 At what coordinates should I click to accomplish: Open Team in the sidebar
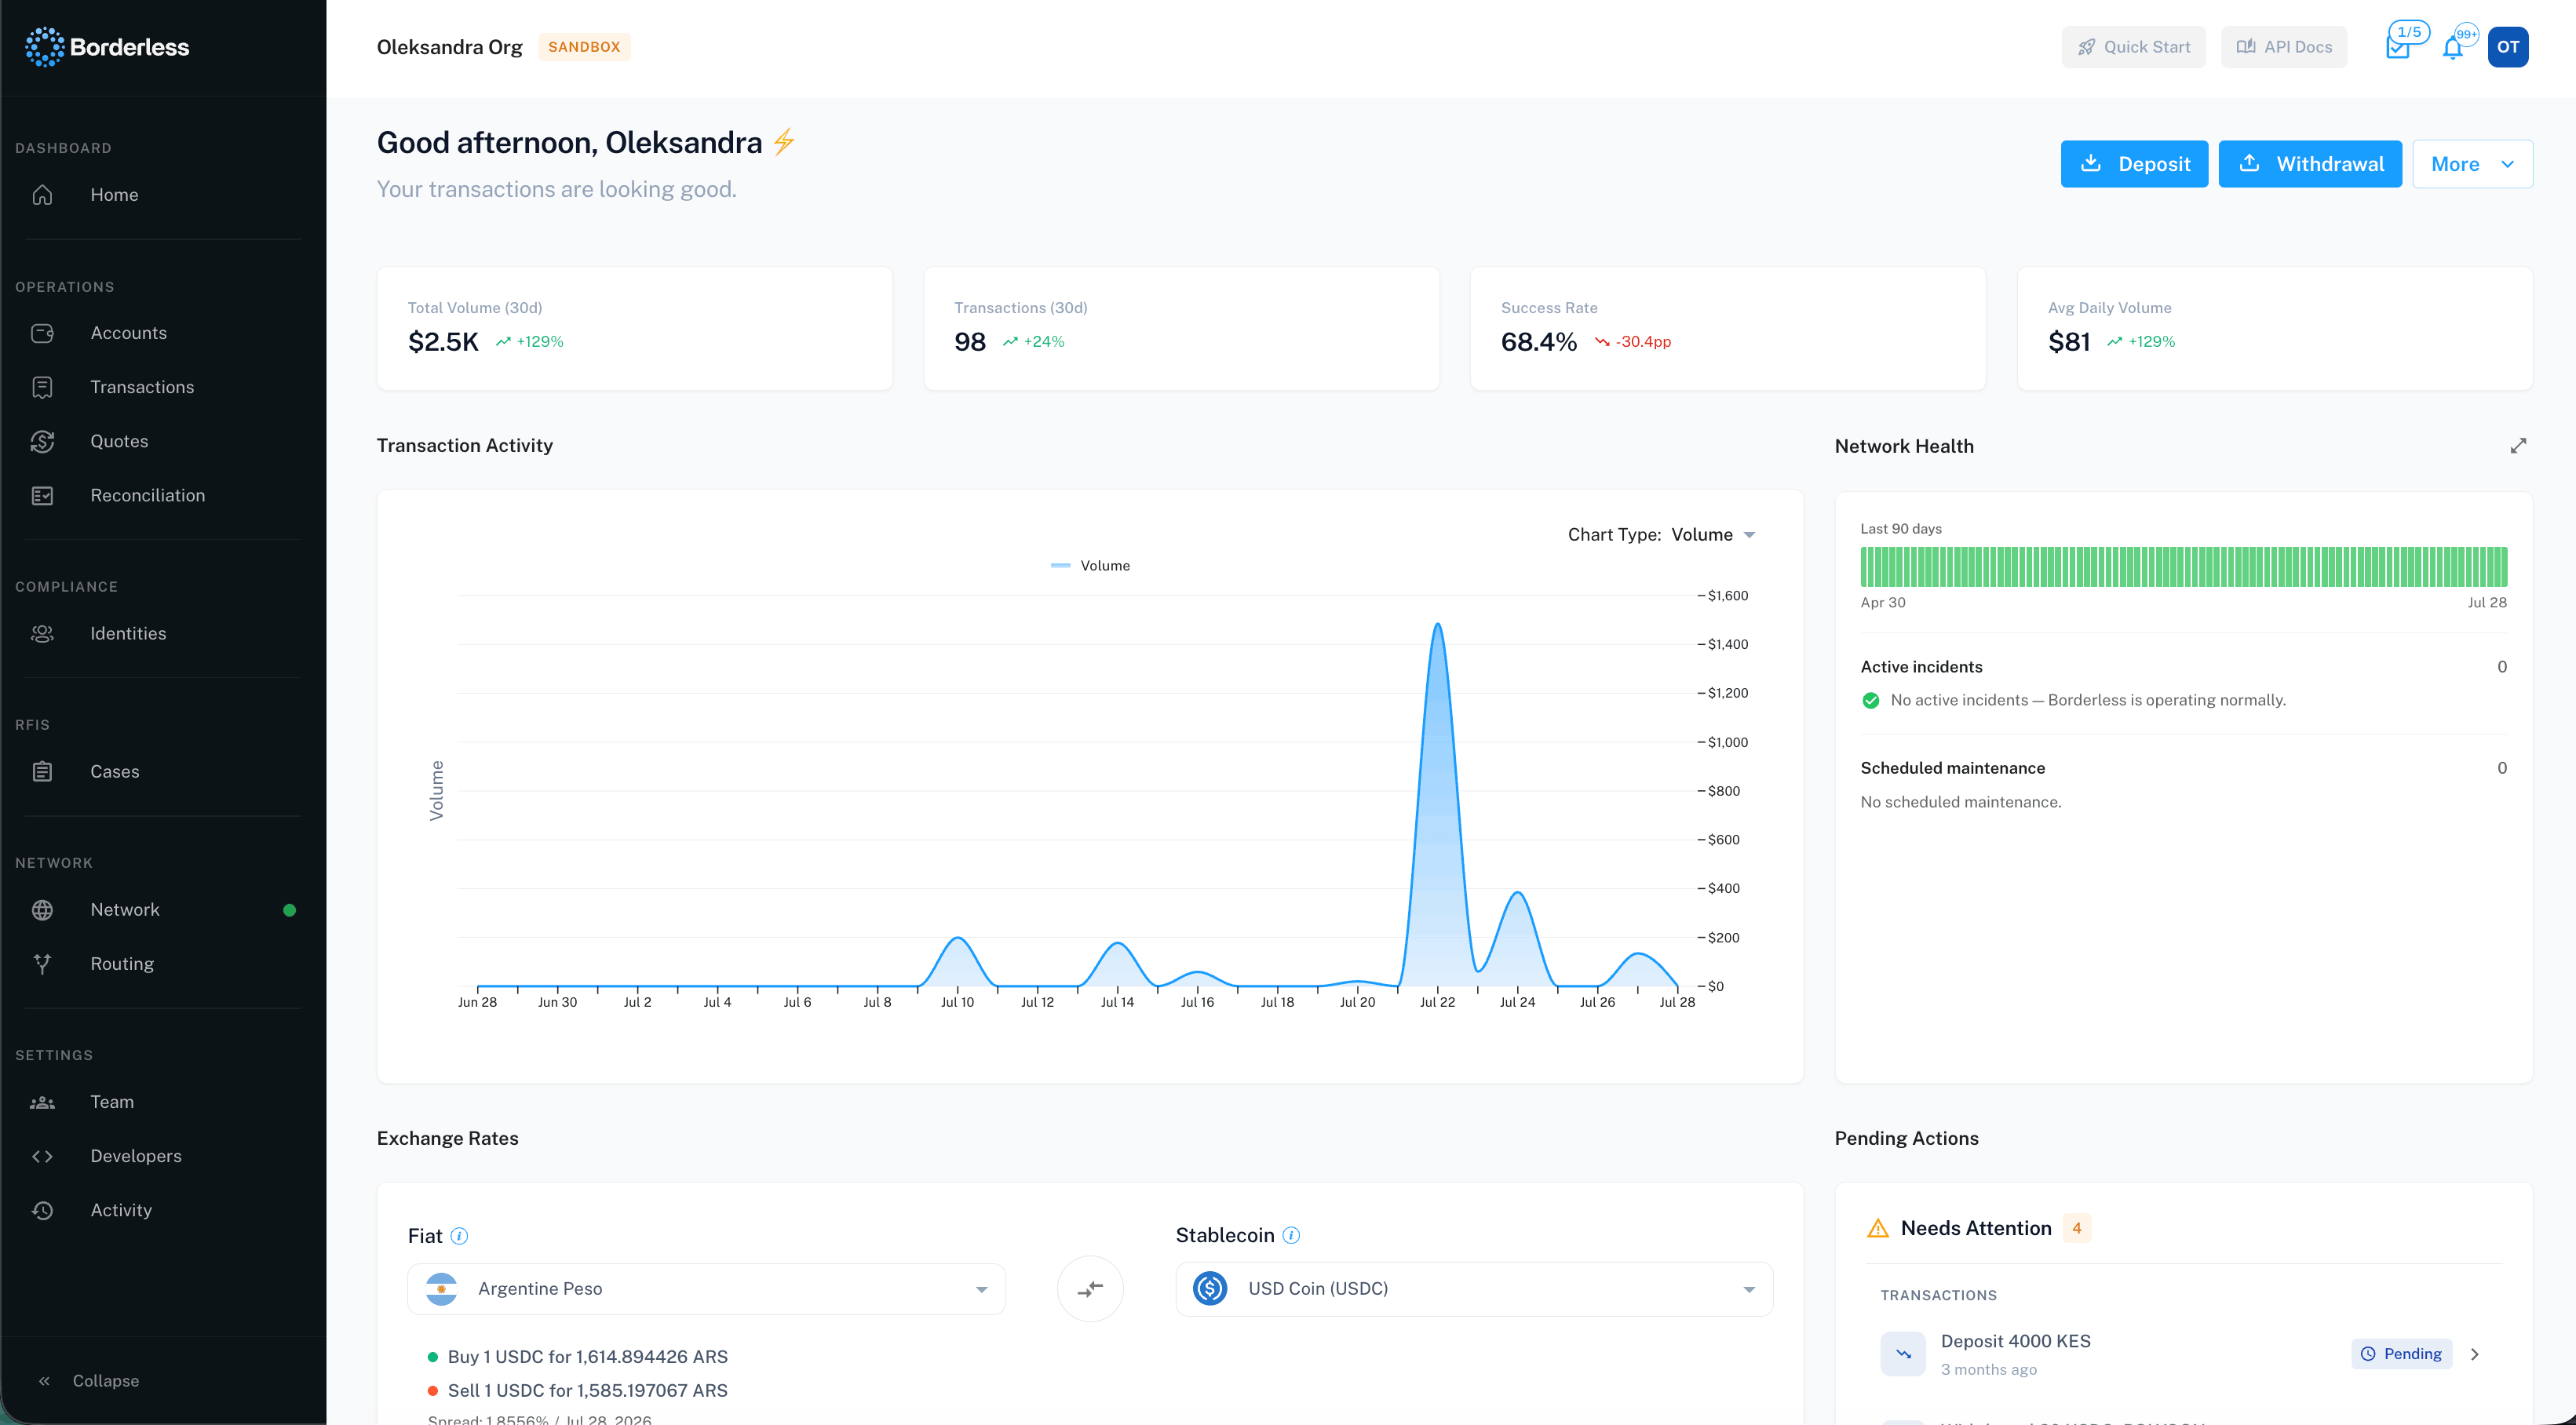[112, 1101]
